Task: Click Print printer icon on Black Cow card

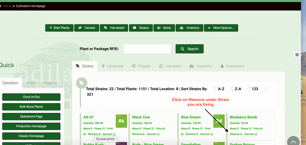Action: (164, 128)
